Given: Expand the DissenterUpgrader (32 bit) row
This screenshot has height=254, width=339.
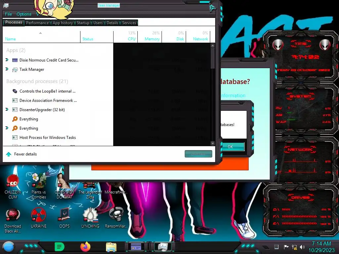Looking at the screenshot, I should (7, 109).
